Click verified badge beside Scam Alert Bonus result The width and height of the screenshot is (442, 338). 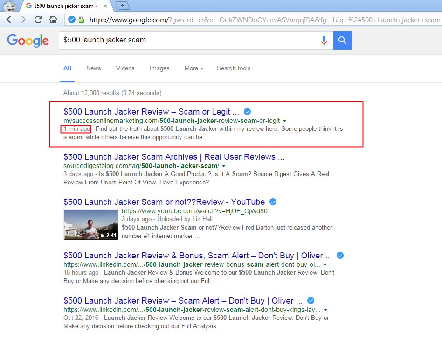tap(340, 256)
